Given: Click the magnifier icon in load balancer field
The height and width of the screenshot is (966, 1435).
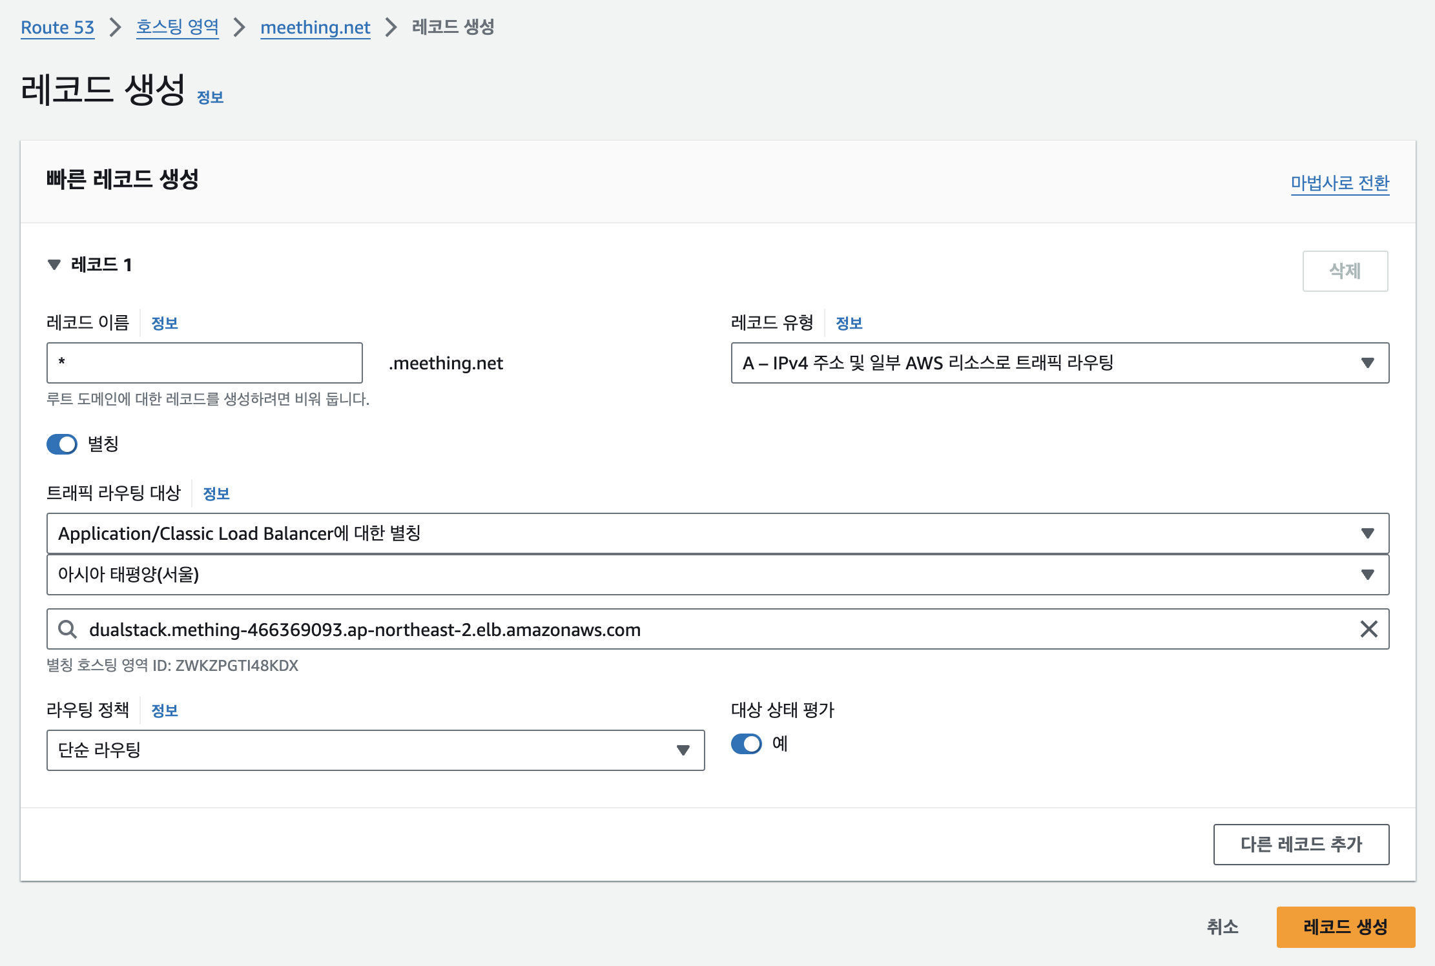Looking at the screenshot, I should 68,629.
